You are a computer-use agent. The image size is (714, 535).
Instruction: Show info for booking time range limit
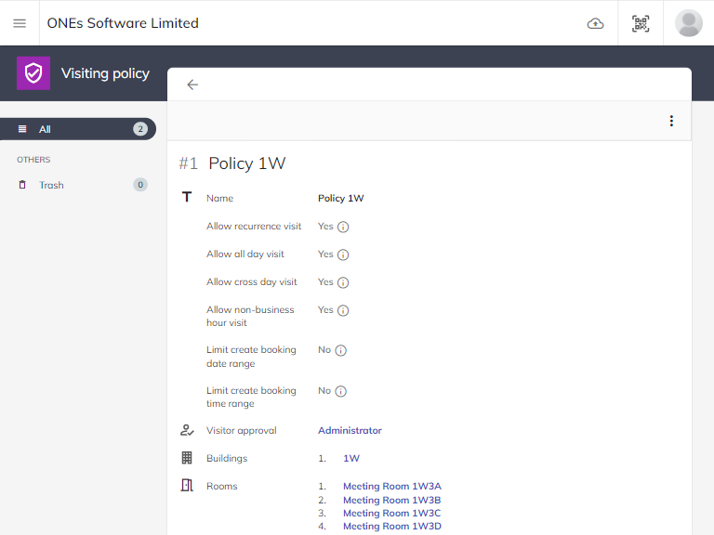coord(340,391)
